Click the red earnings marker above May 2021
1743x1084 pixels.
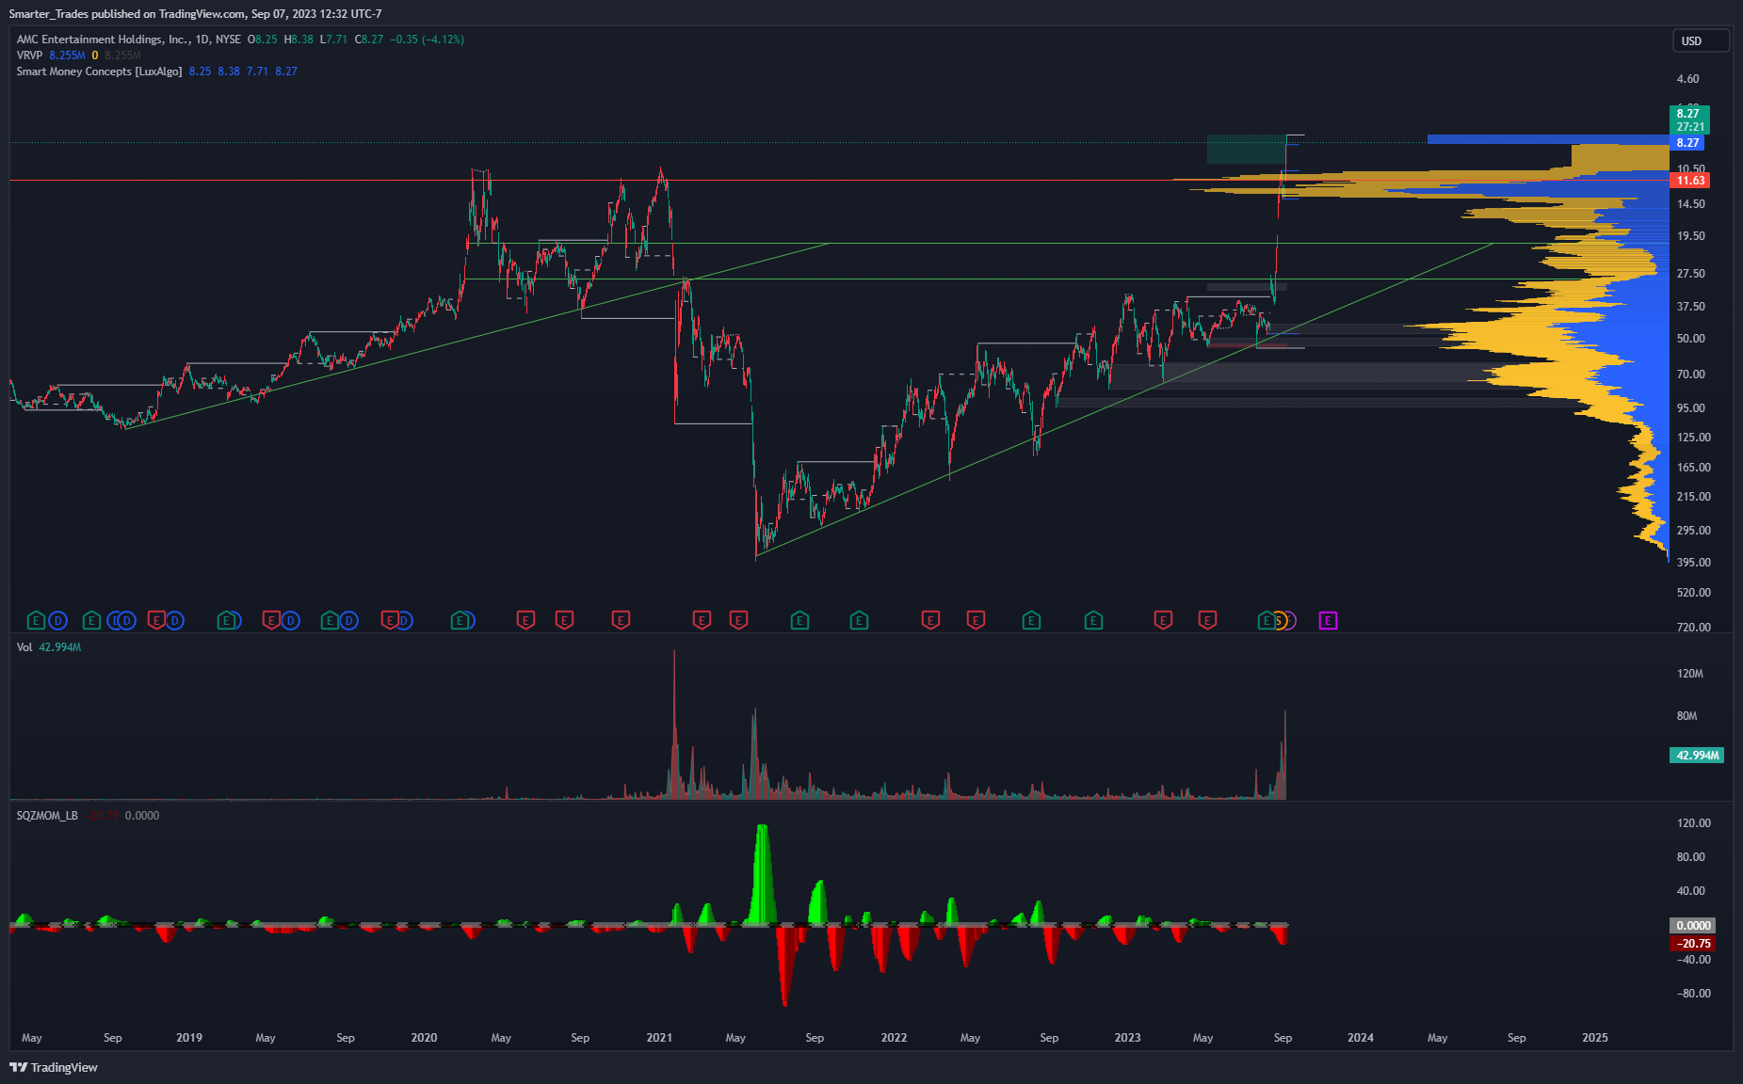[738, 620]
